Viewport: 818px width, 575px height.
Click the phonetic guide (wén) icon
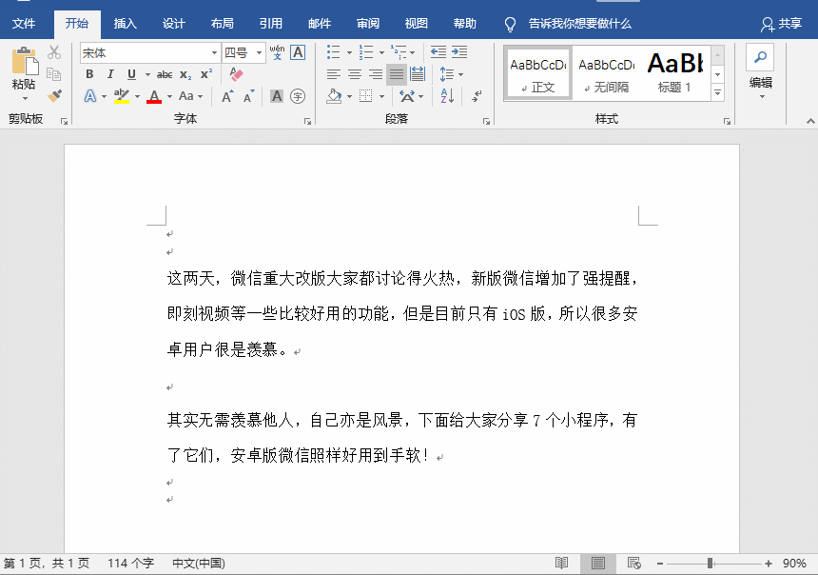click(x=277, y=52)
